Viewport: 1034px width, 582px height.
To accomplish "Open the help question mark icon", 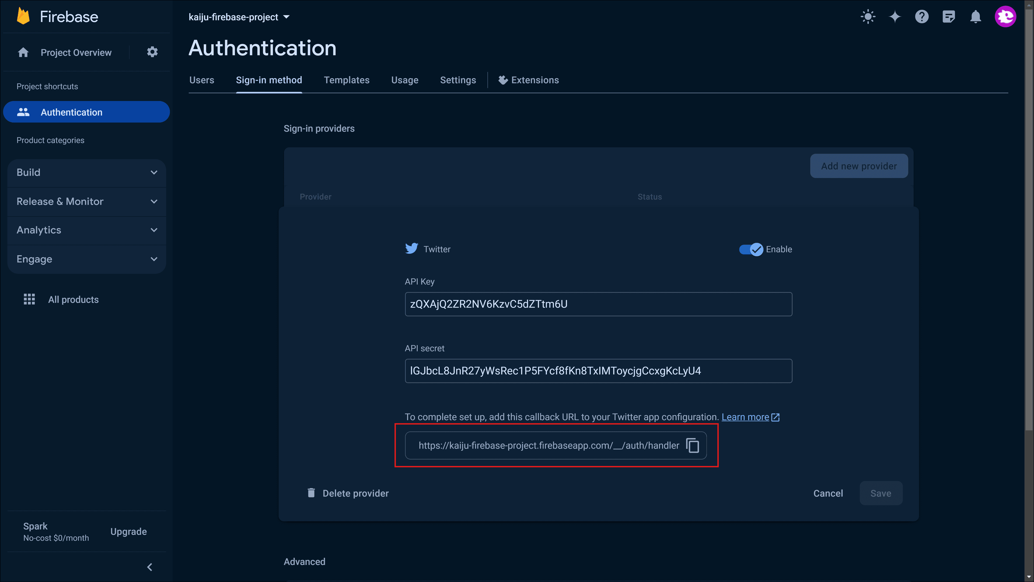I will pyautogui.click(x=922, y=16).
